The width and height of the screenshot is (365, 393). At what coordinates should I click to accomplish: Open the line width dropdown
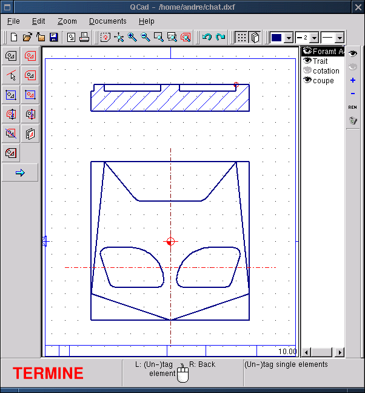pyautogui.click(x=314, y=38)
